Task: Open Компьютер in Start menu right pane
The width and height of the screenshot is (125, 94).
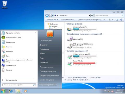Action: pyautogui.click(x=43, y=62)
